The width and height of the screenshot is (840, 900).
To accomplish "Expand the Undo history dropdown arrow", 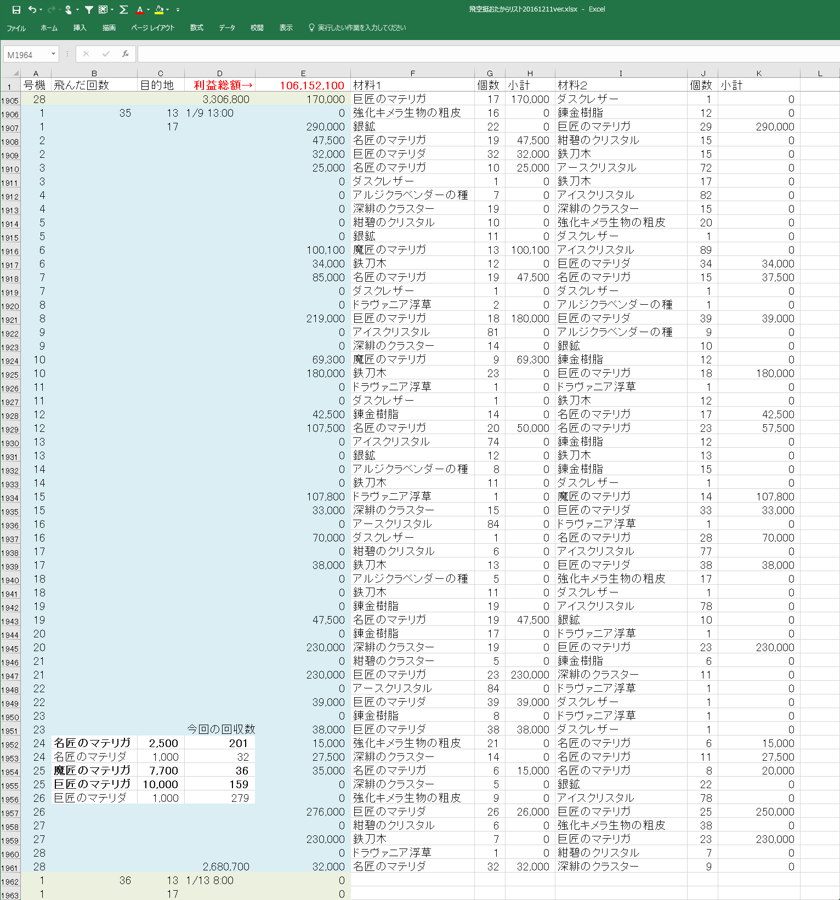I will [41, 9].
